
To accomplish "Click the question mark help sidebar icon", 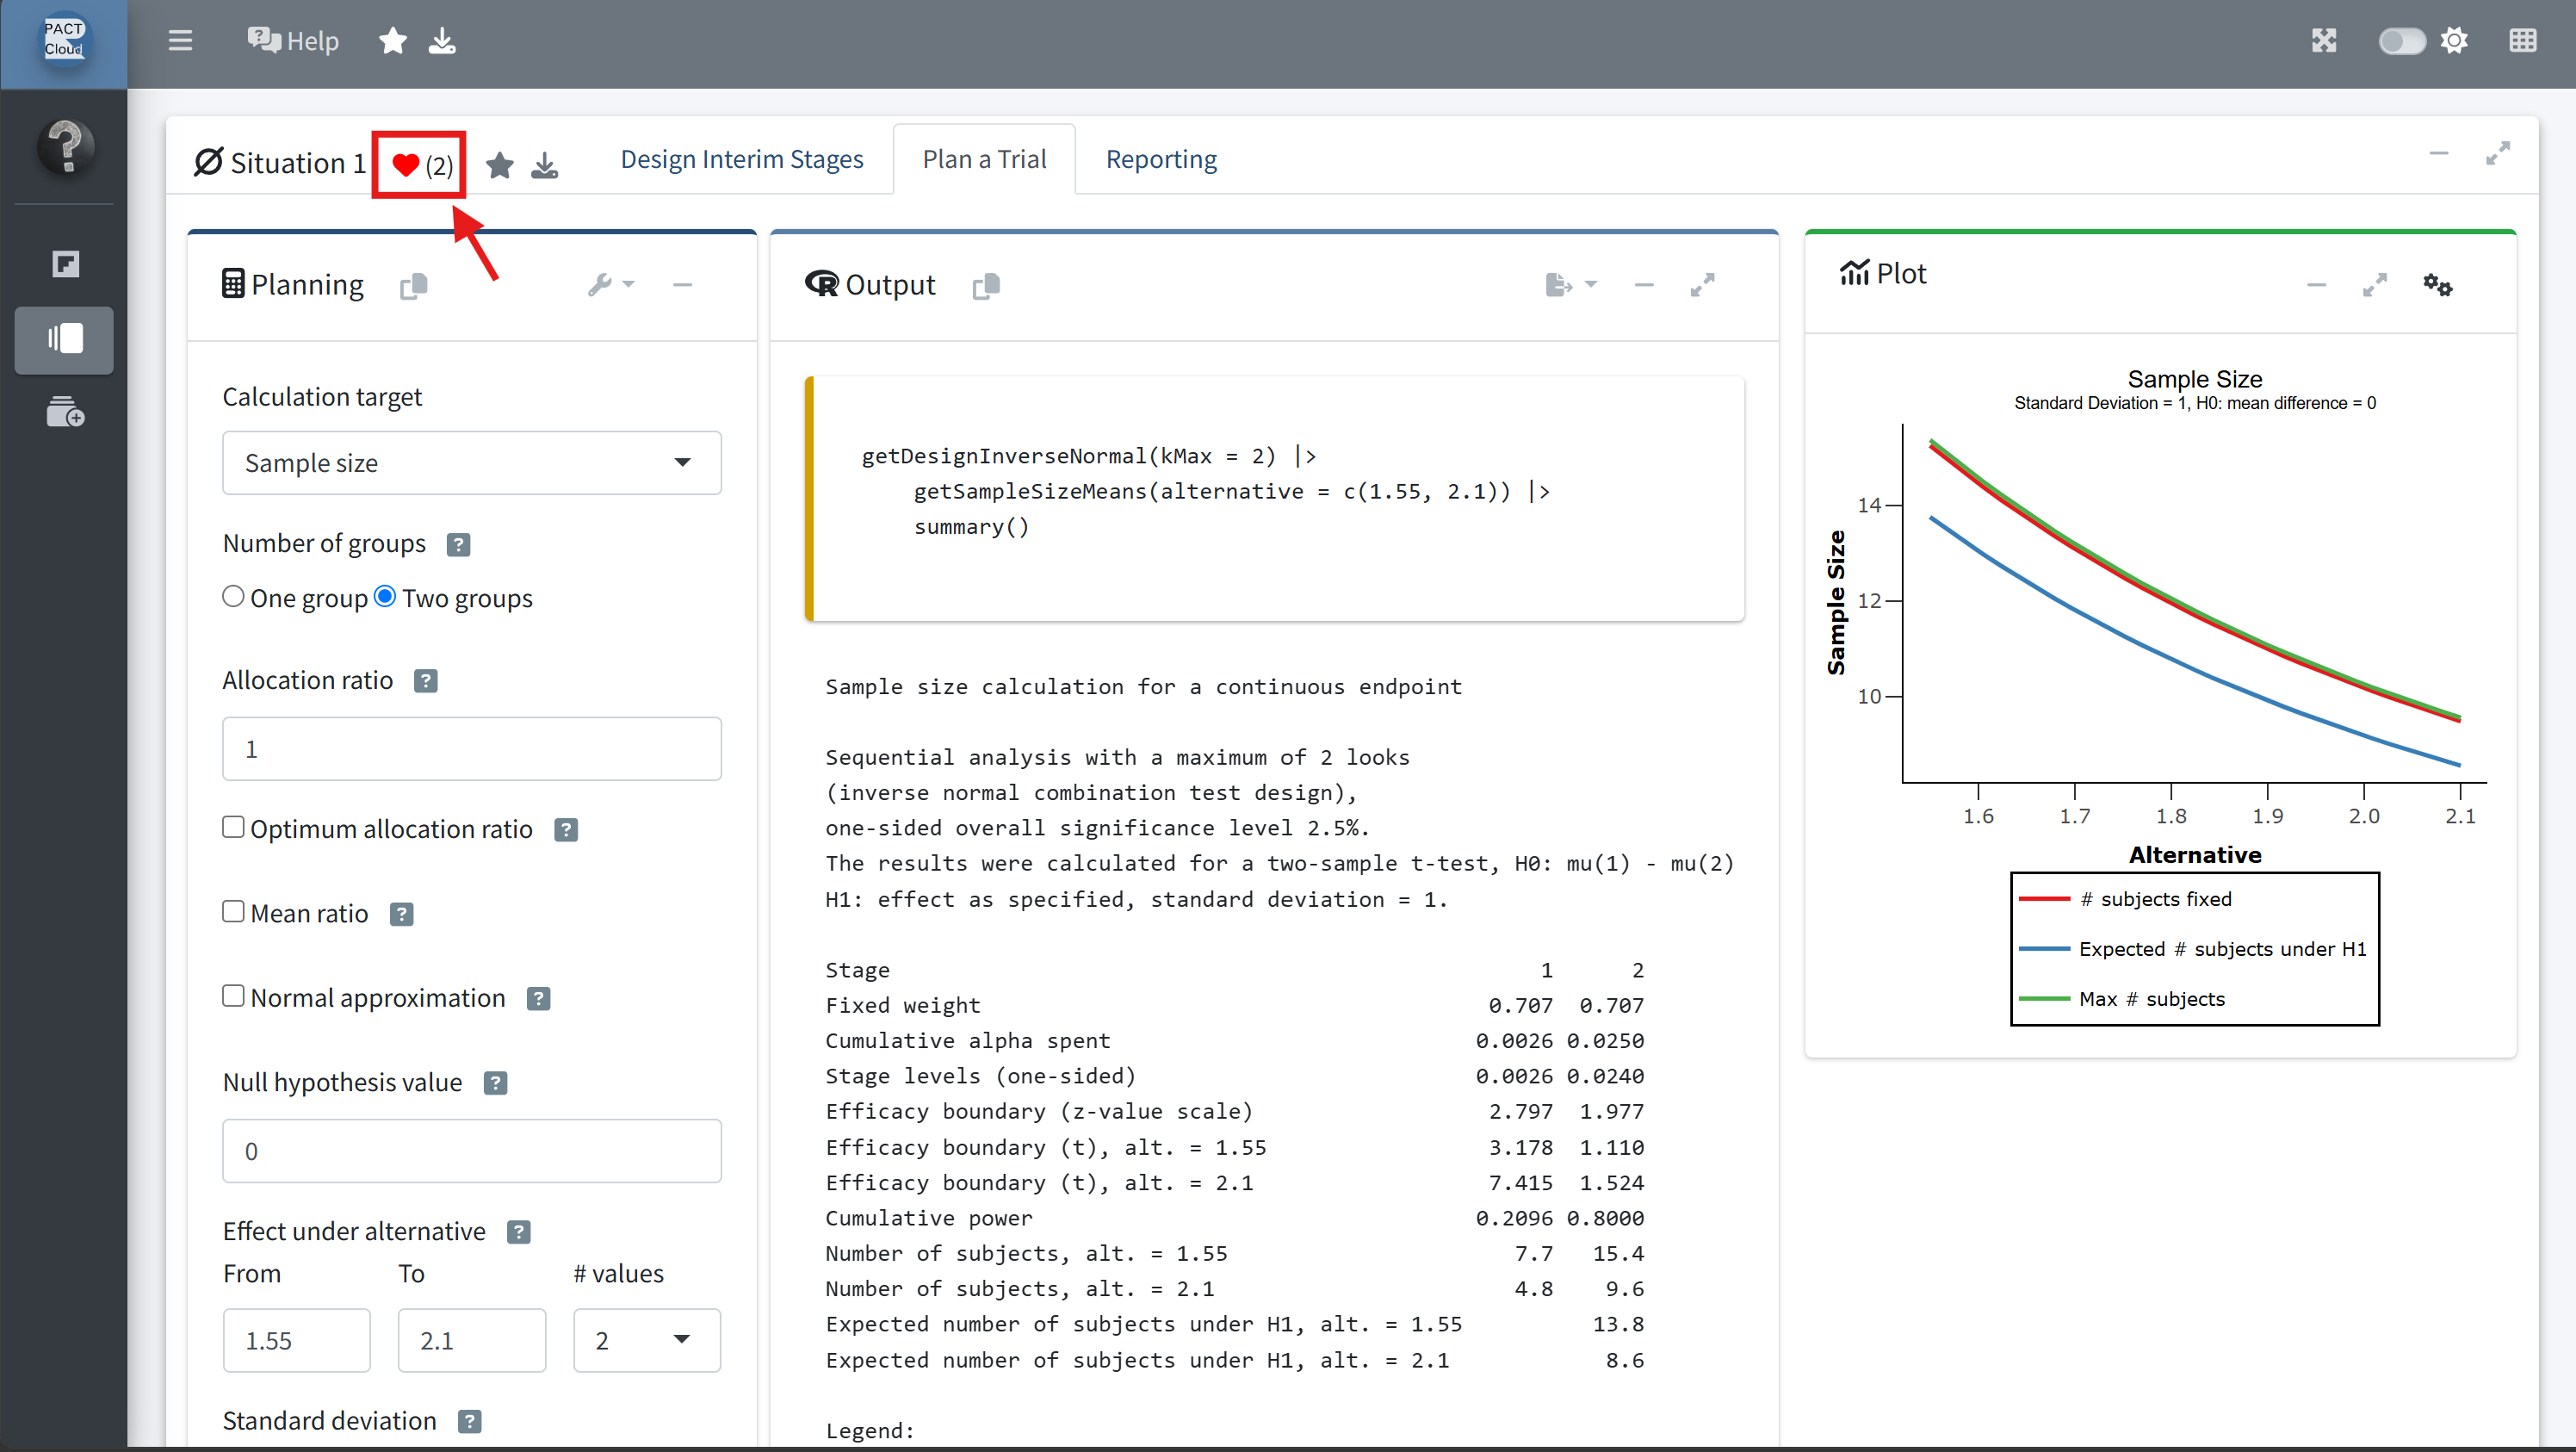I will pos(66,146).
